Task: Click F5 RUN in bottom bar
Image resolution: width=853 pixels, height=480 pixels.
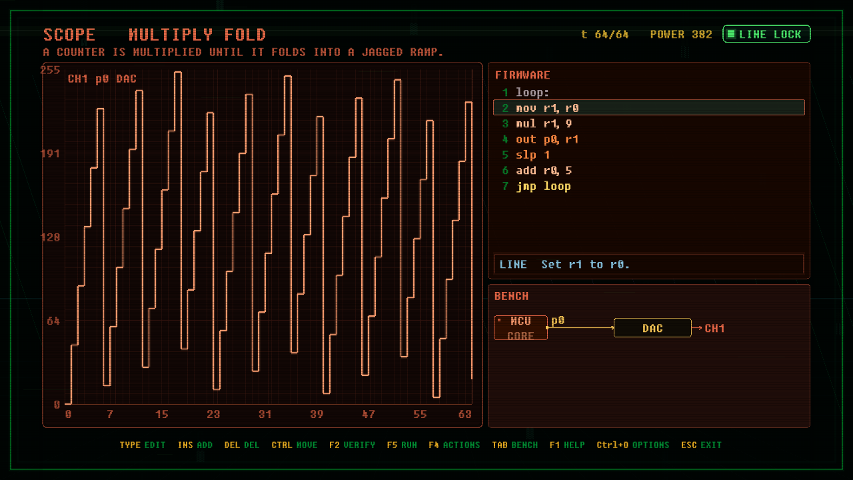Action: pos(402,445)
